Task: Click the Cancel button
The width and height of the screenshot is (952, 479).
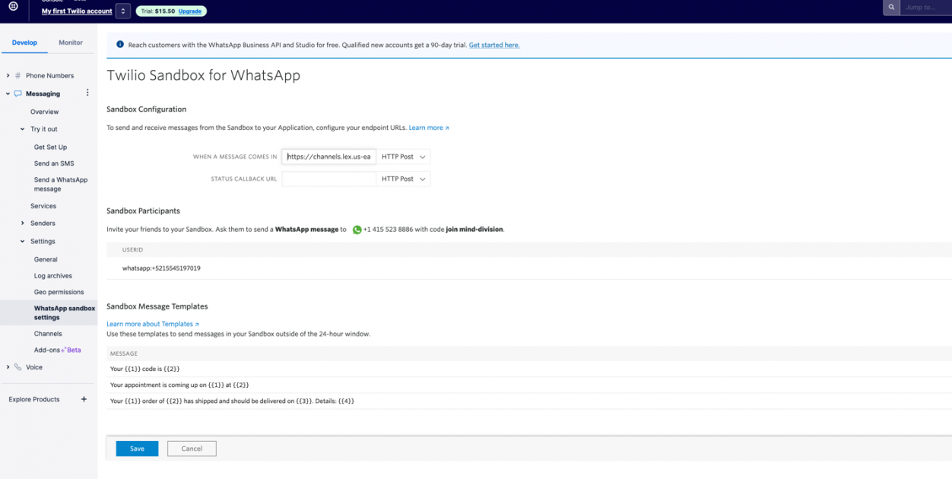Action: tap(192, 449)
